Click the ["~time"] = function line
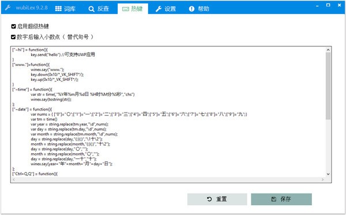This screenshot has height=215, width=346. (32, 90)
